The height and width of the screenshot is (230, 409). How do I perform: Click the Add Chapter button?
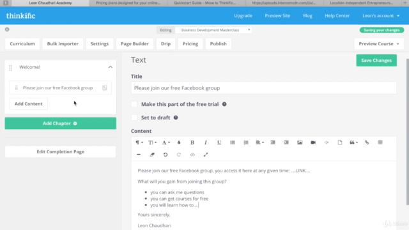click(61, 123)
